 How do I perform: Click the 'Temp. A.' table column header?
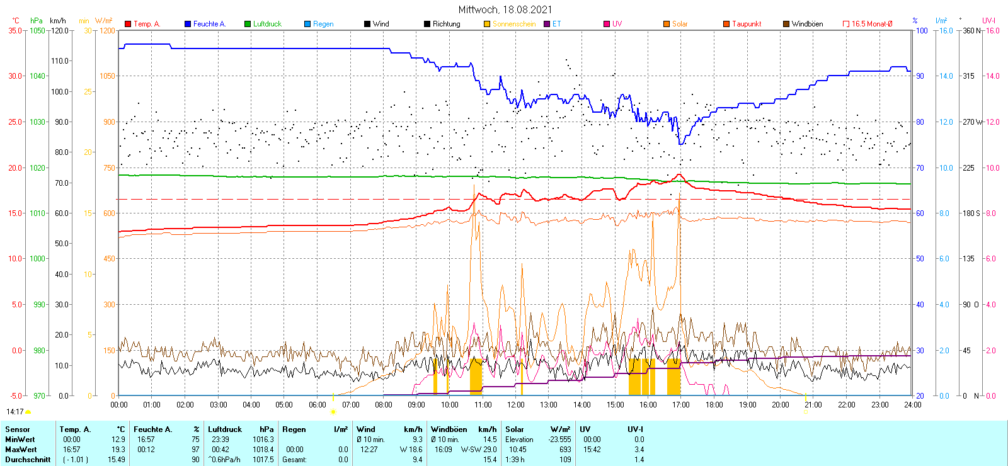[x=75, y=429]
